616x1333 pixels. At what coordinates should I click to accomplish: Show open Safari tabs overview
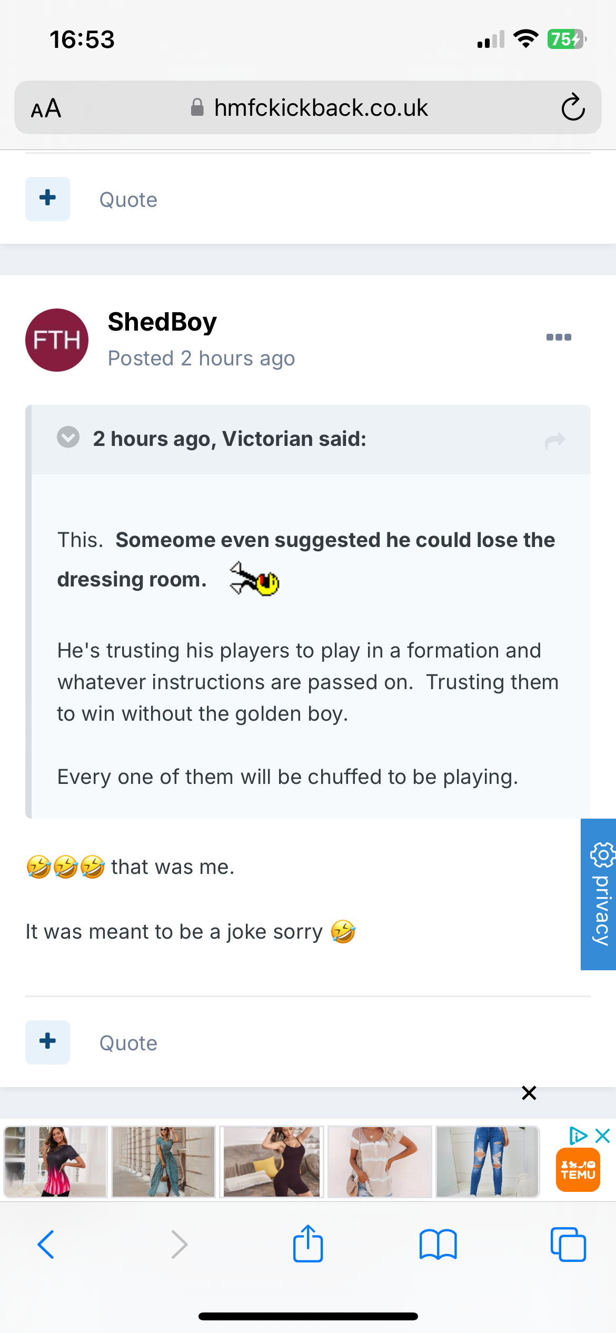pyautogui.click(x=568, y=1245)
